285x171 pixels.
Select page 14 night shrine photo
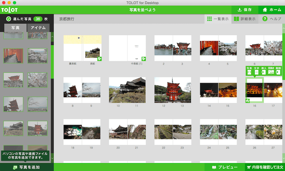pos(209,90)
